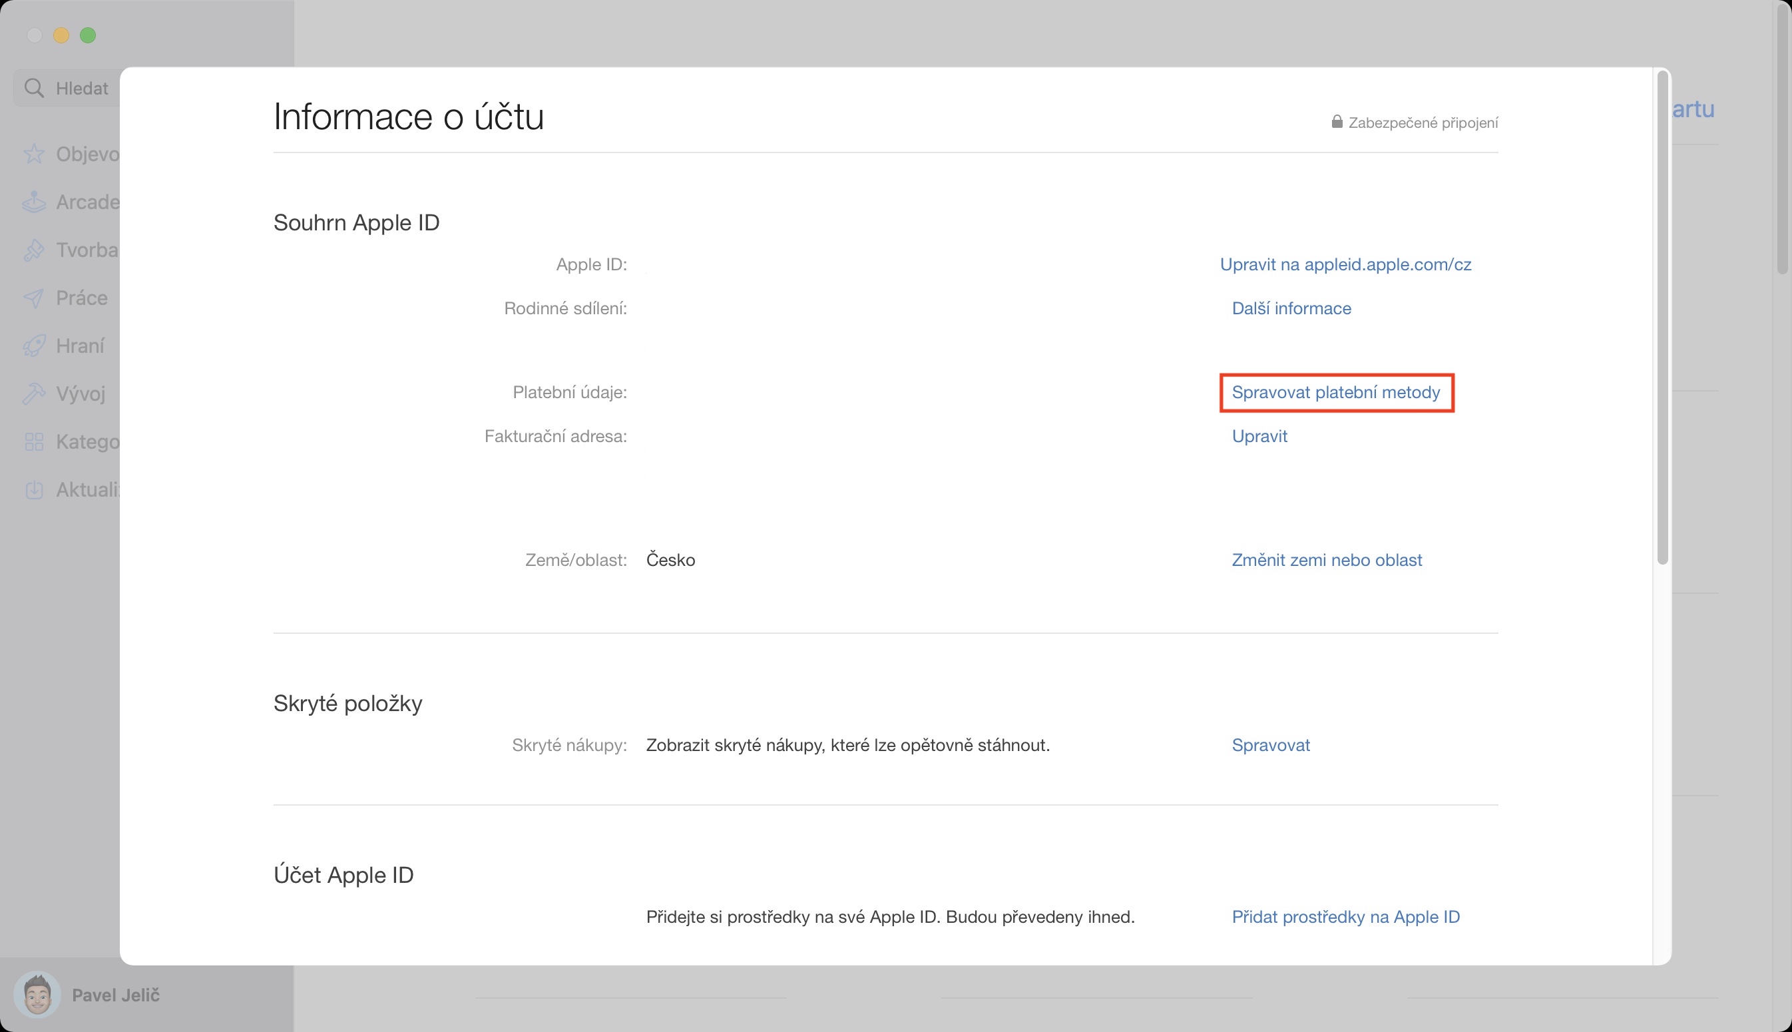Click Změnit zemi nebo oblast

1327,560
